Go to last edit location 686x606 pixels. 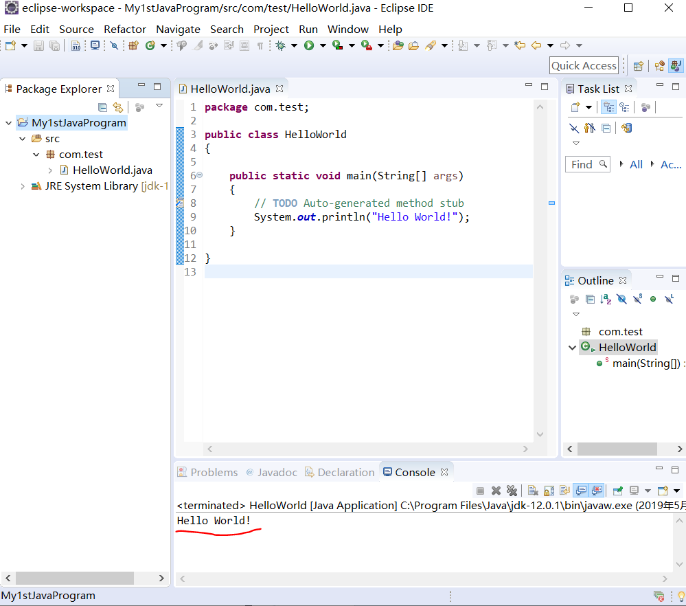(x=520, y=45)
